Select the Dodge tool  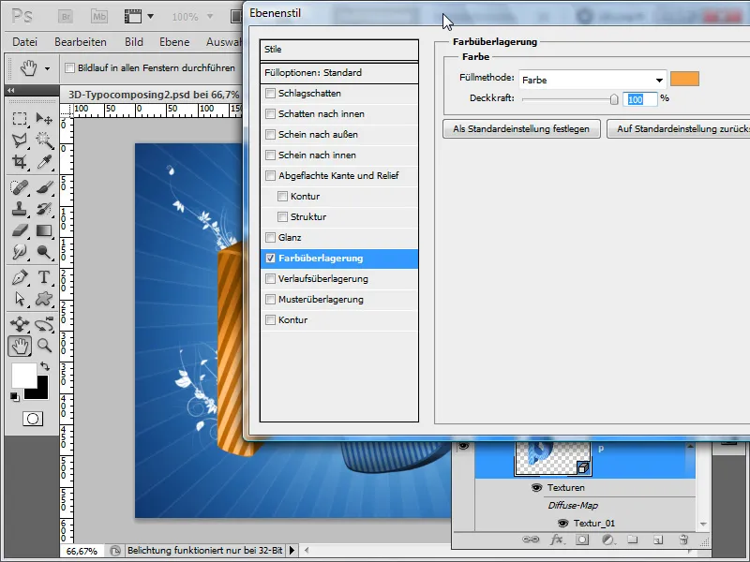pyautogui.click(x=44, y=252)
